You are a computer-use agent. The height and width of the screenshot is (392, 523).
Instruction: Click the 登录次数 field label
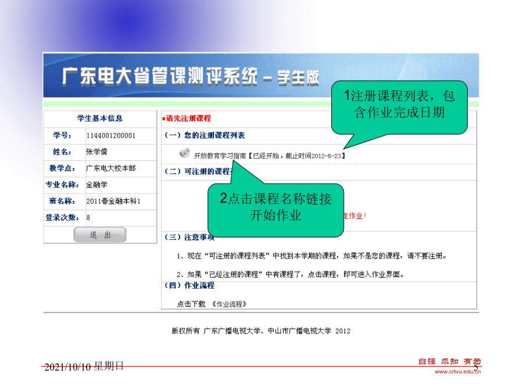[x=62, y=217]
